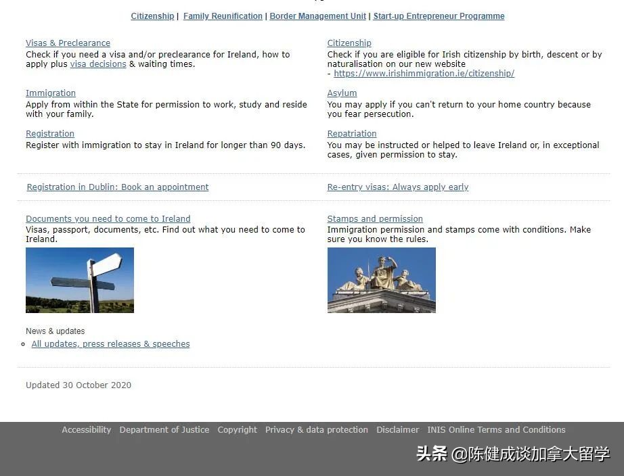Open the Re-entry visas advisory link
This screenshot has width=624, height=476.
click(398, 187)
